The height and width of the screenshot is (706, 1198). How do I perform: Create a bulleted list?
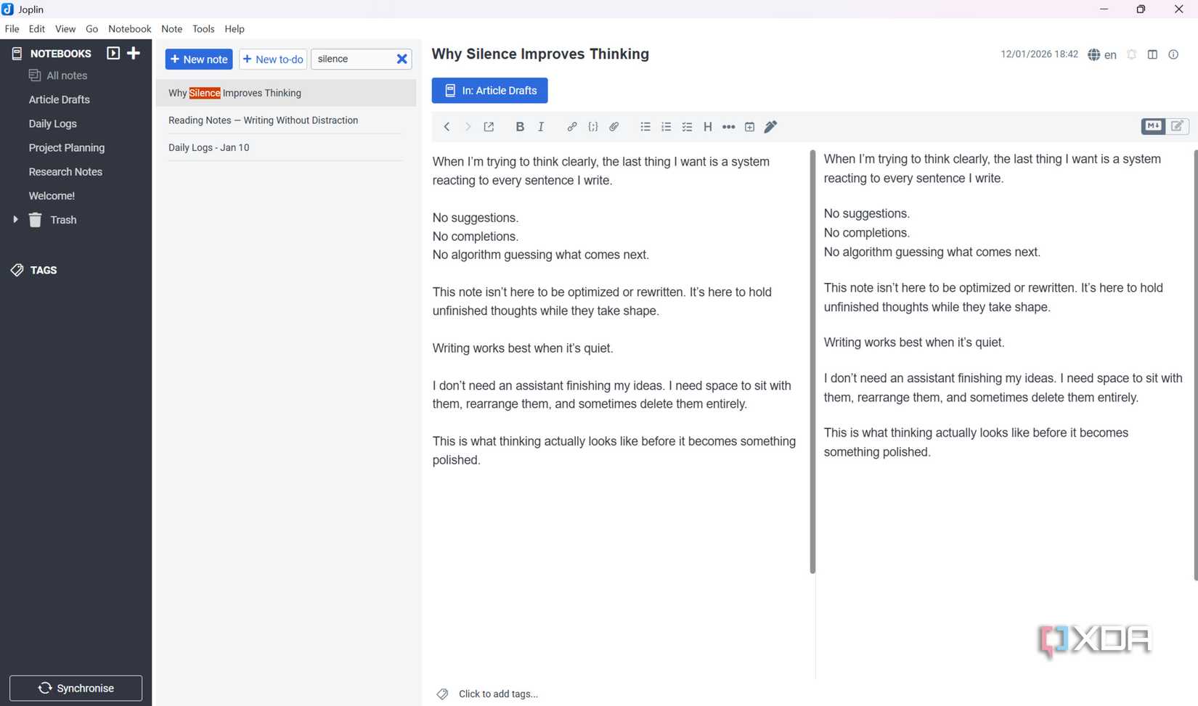click(645, 127)
